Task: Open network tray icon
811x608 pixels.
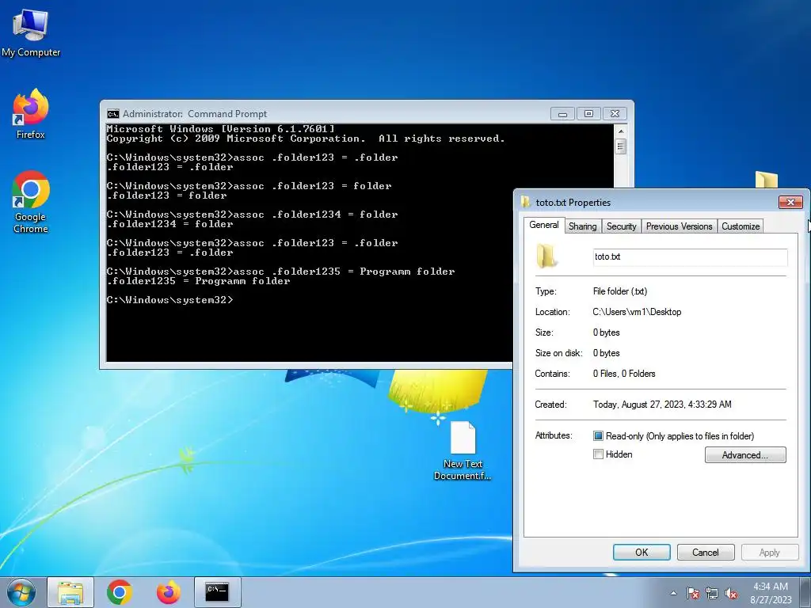Action: click(x=712, y=594)
